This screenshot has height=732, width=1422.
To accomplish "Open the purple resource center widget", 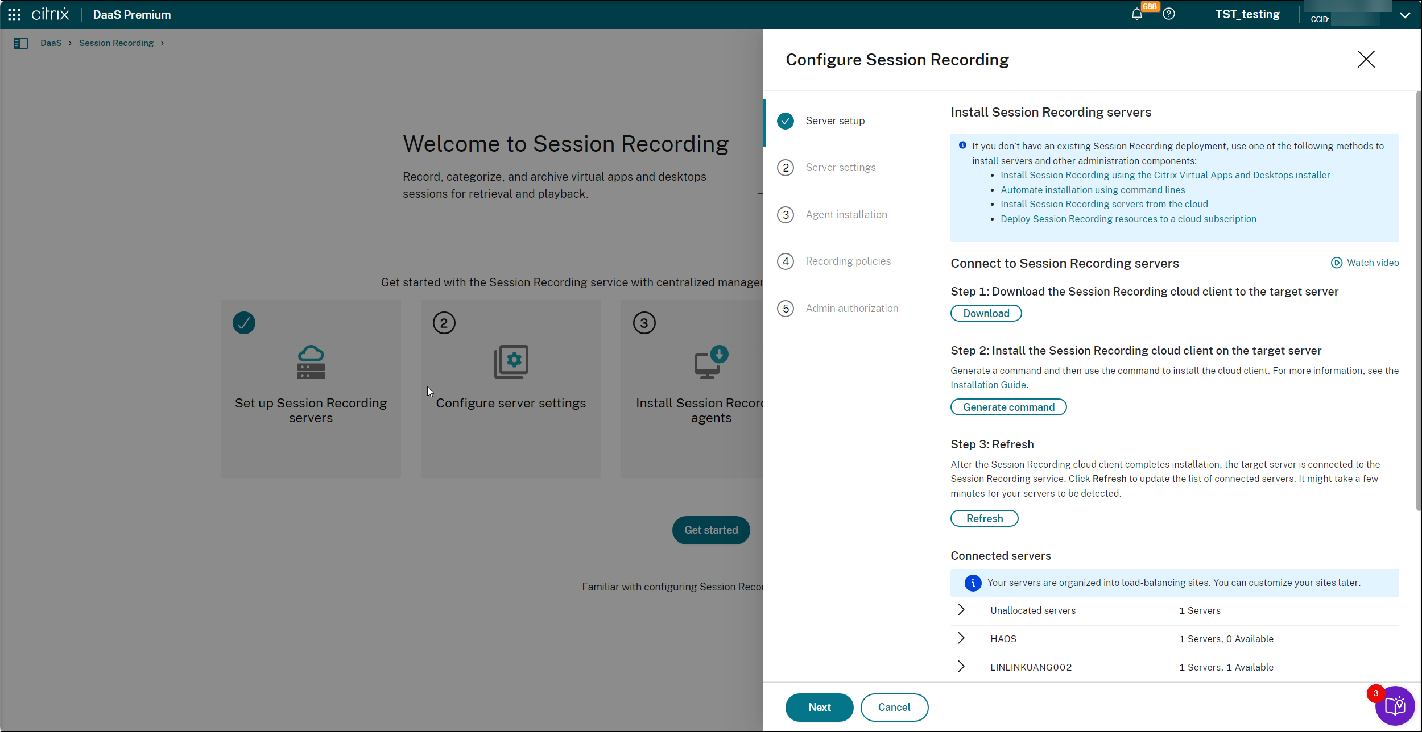I will tap(1395, 706).
